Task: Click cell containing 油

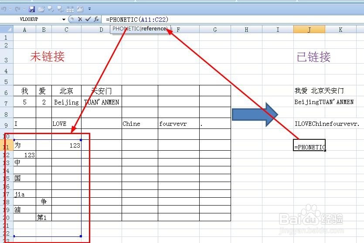Action: 24,209
